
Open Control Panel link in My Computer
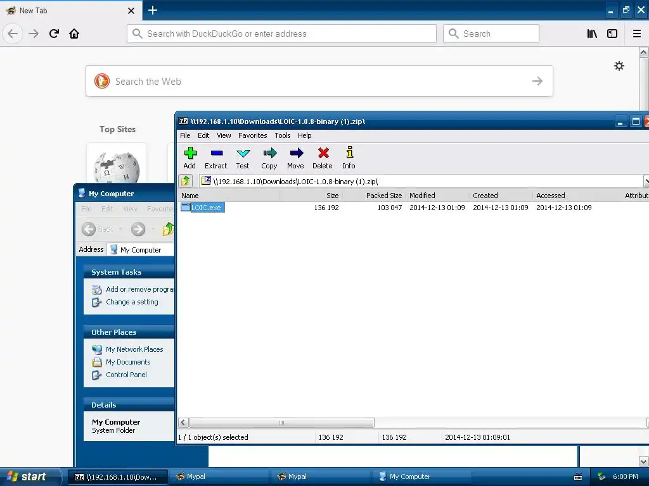126,375
